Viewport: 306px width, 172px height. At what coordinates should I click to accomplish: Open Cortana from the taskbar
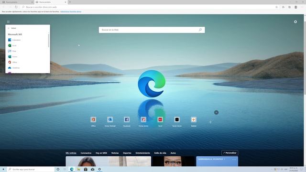58,169
